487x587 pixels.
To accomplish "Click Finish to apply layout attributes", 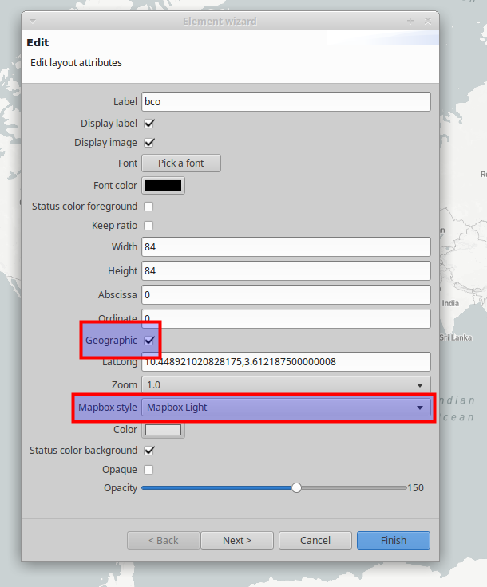I will pyautogui.click(x=394, y=541).
